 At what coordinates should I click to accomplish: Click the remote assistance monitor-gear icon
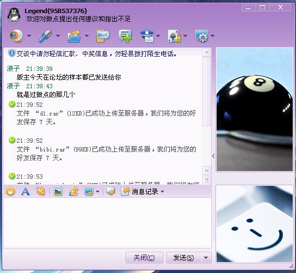click(x=202, y=36)
